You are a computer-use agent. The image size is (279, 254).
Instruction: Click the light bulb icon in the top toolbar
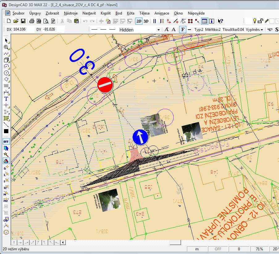255,21
